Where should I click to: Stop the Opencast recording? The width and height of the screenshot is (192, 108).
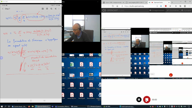click(x=147, y=100)
